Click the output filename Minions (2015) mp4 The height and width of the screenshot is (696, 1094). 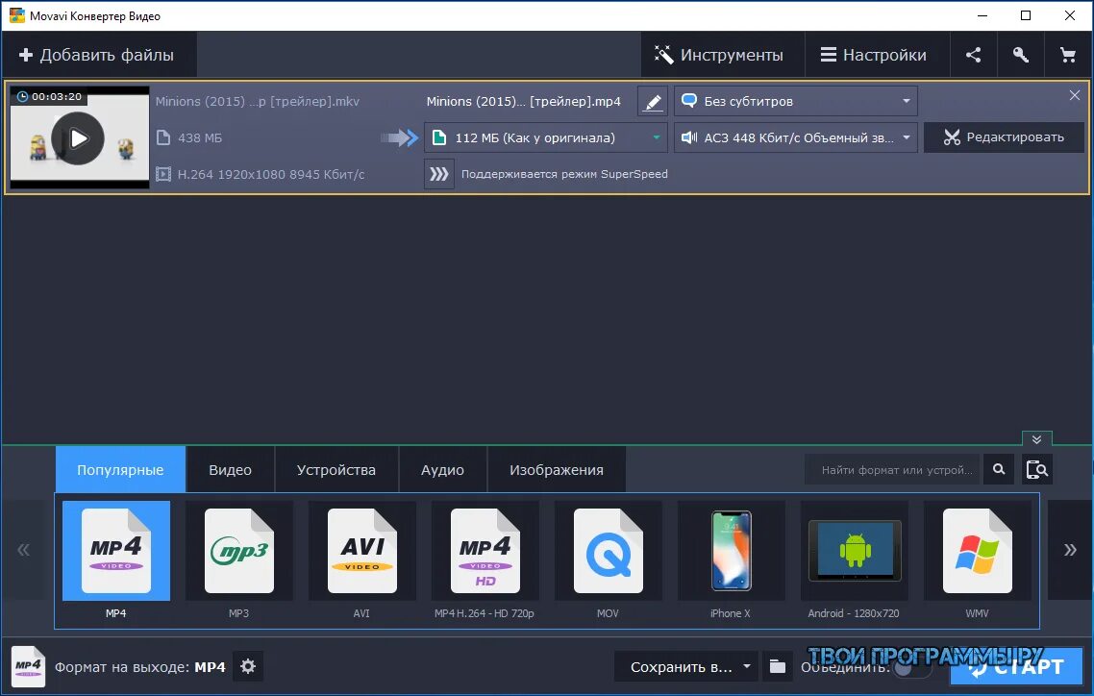pyautogui.click(x=523, y=101)
